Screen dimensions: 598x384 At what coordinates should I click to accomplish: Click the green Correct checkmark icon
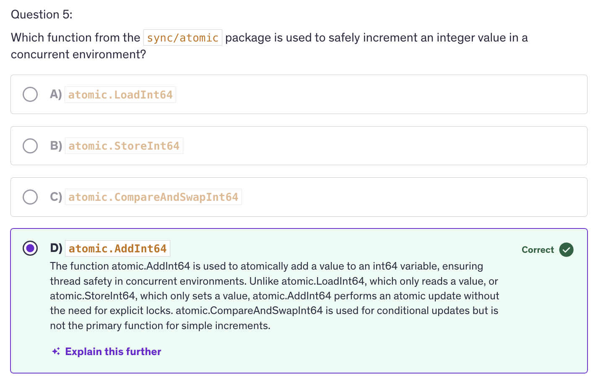(x=566, y=250)
